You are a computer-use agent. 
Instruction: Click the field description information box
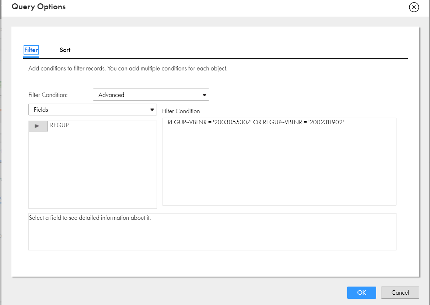212,232
